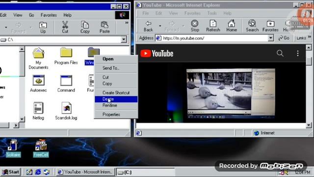The image size is (314, 177).
Task: Click Show Desktop quick launch icon
Action: (29, 172)
